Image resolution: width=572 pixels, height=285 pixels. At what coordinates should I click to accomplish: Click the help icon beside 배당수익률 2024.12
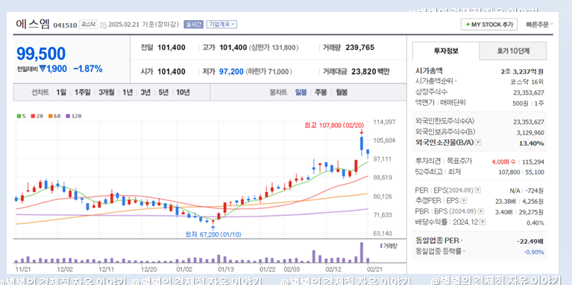point(483,222)
